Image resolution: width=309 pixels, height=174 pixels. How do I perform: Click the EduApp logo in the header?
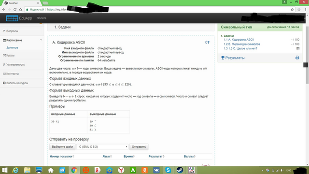[x=19, y=18]
